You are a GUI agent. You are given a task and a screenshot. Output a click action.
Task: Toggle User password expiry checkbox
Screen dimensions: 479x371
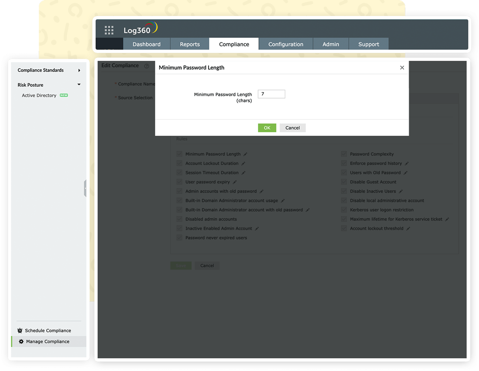pos(179,182)
